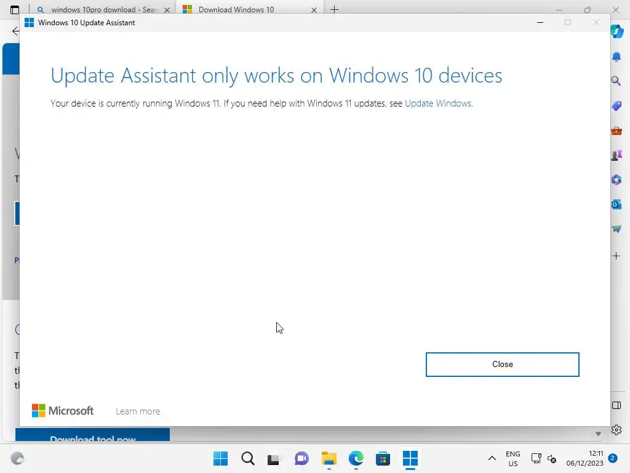
Task: Open the Shopping tag in Edge sidebar
Action: pos(616,106)
